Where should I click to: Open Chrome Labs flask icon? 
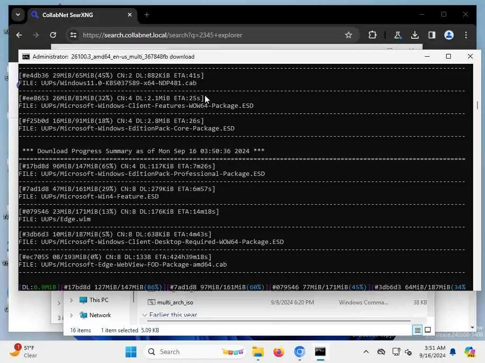click(x=397, y=35)
